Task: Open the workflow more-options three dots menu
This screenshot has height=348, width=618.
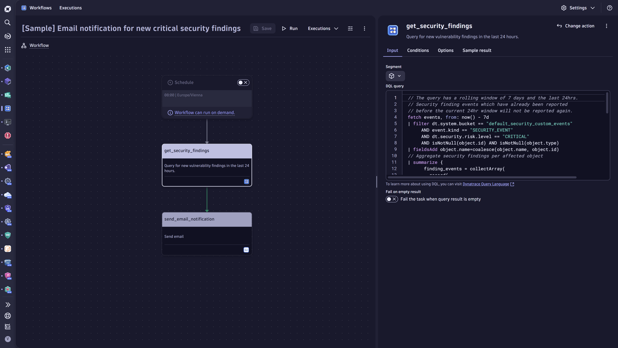Action: coord(364,29)
